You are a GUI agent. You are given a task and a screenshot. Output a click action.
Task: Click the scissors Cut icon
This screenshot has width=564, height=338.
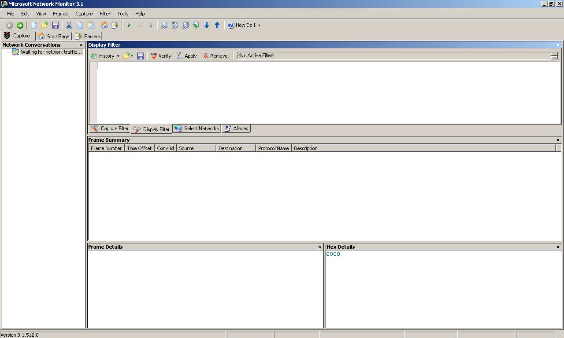tap(69, 26)
